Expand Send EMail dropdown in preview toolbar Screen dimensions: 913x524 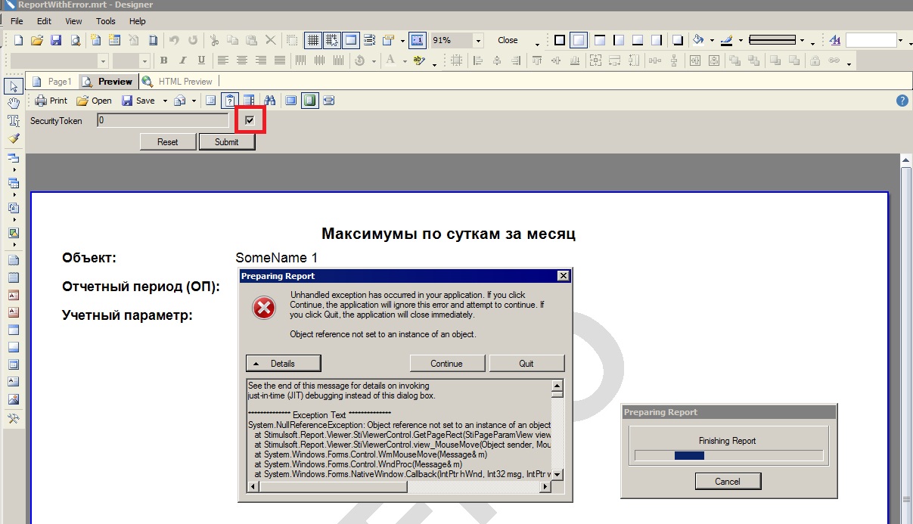coord(194,101)
